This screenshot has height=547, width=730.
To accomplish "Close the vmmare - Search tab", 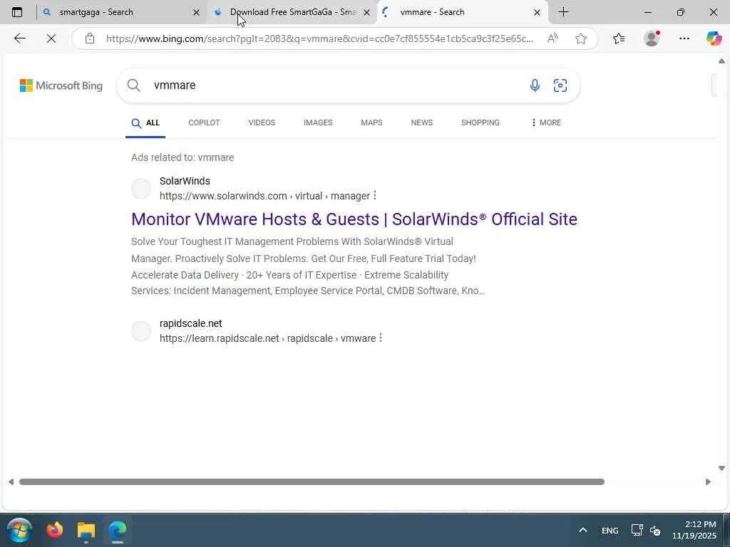I will coord(537,13).
